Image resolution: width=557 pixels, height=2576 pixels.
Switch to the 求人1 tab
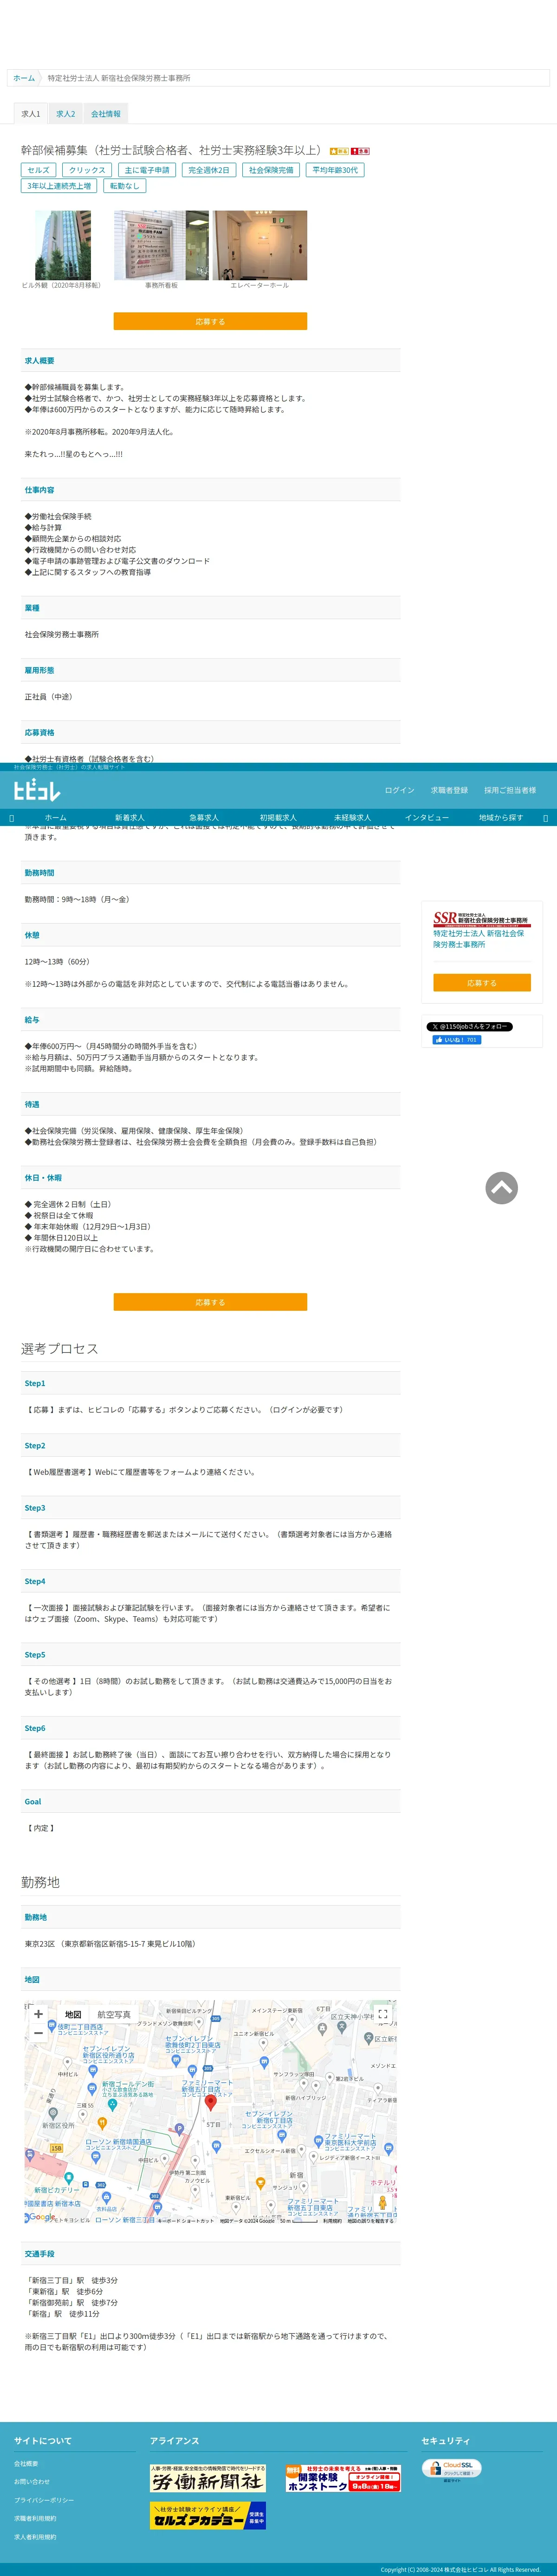click(x=31, y=114)
